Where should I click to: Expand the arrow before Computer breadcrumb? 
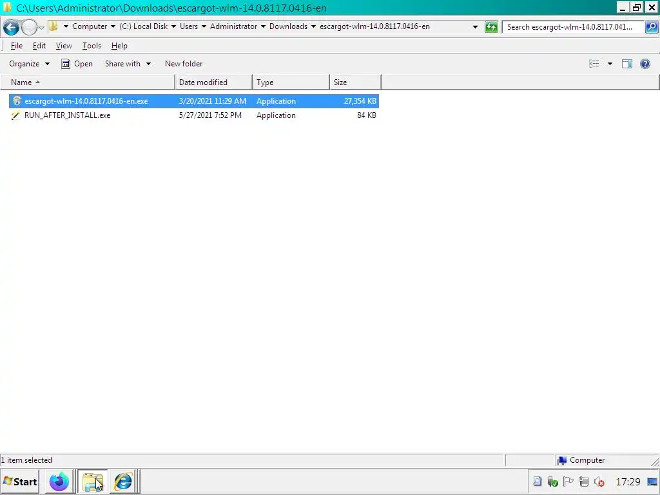(x=66, y=26)
